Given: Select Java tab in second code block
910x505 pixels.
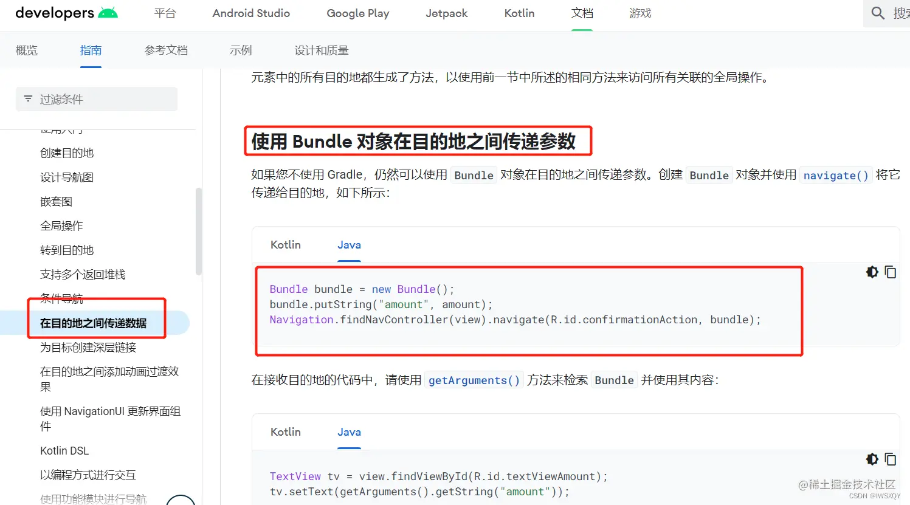Looking at the screenshot, I should click(349, 432).
